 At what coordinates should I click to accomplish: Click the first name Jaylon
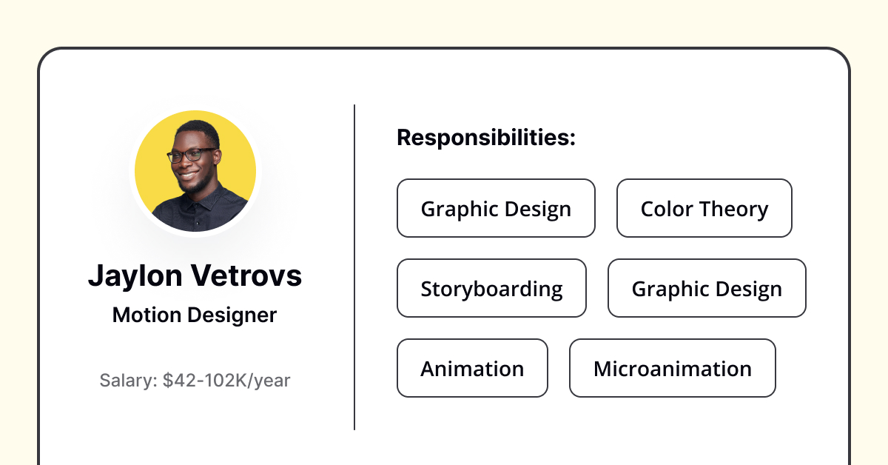[x=135, y=276]
